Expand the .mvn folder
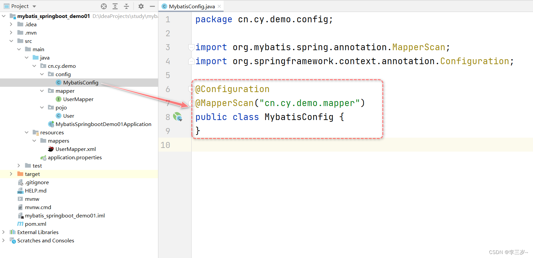 tap(11, 33)
